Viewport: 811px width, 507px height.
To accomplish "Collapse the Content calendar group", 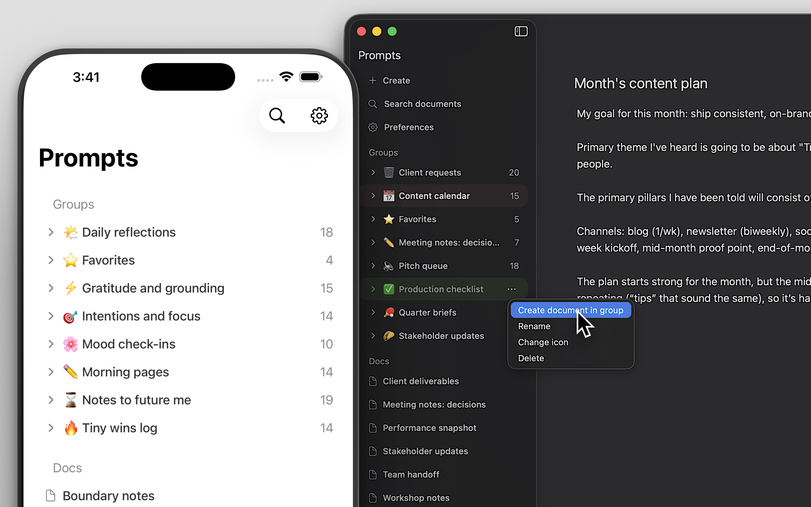I will point(373,195).
